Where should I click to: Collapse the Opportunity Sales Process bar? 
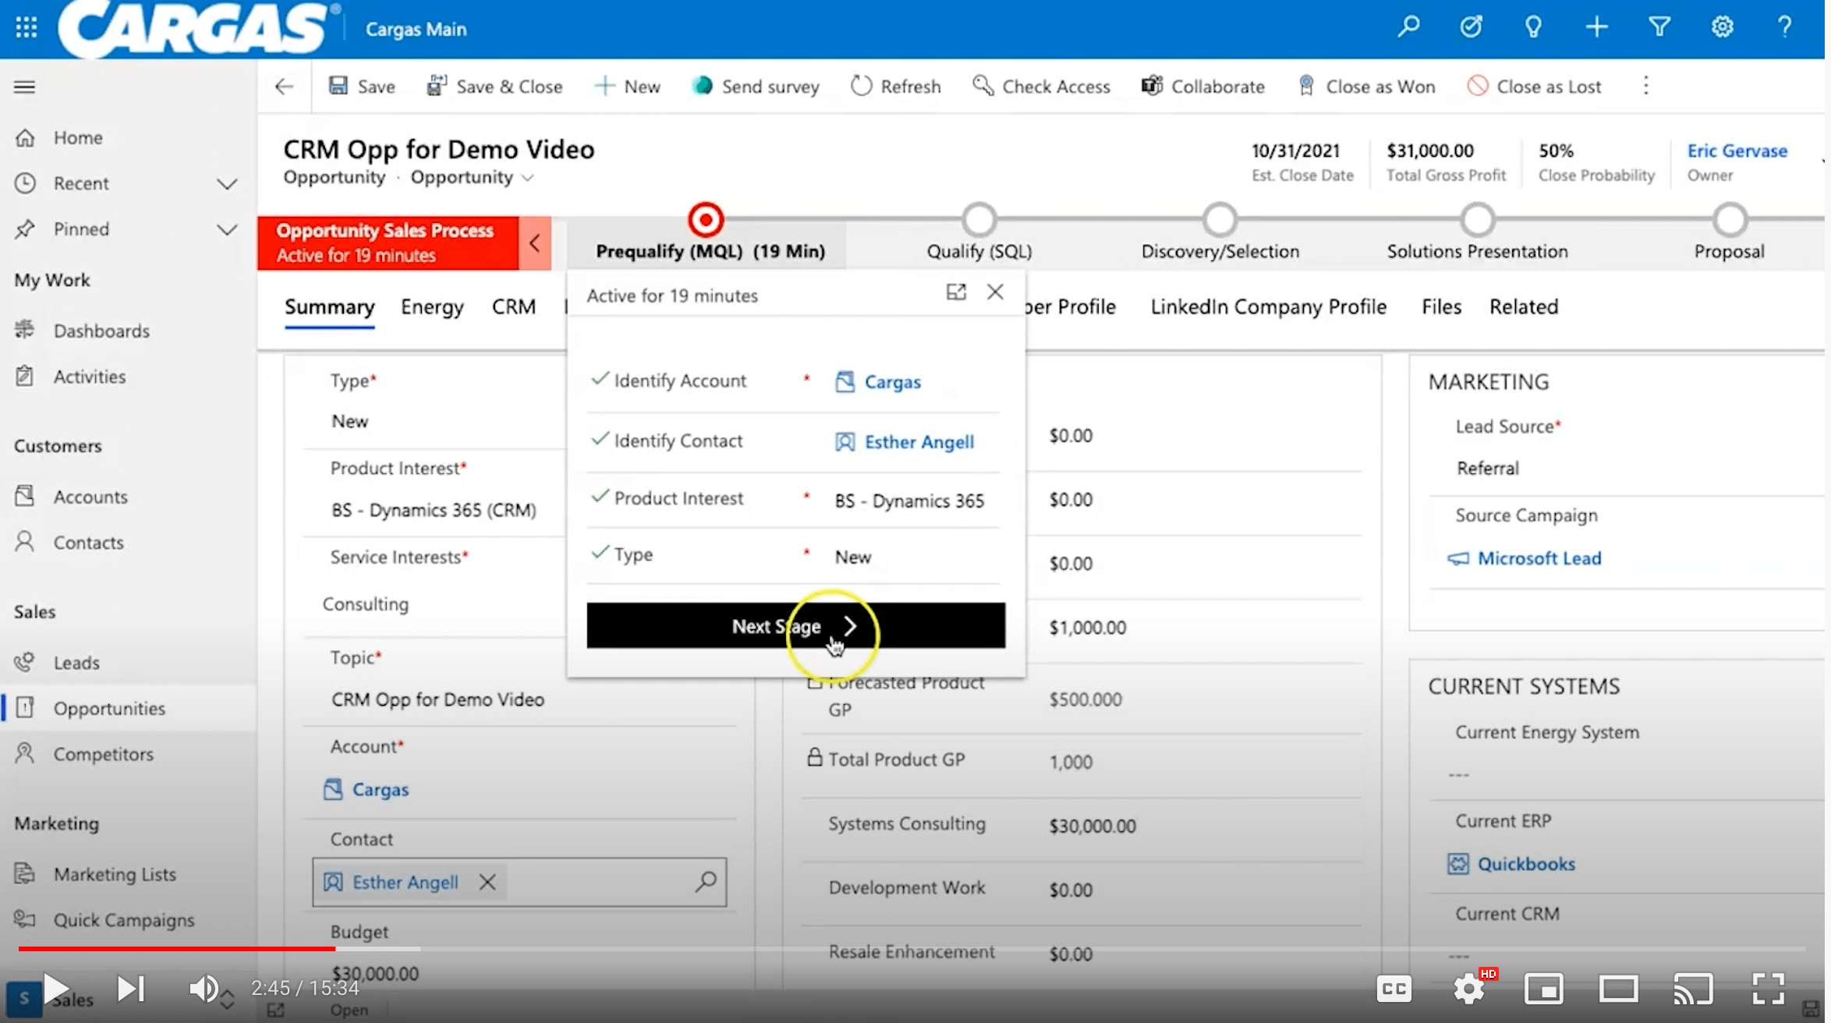coord(535,243)
